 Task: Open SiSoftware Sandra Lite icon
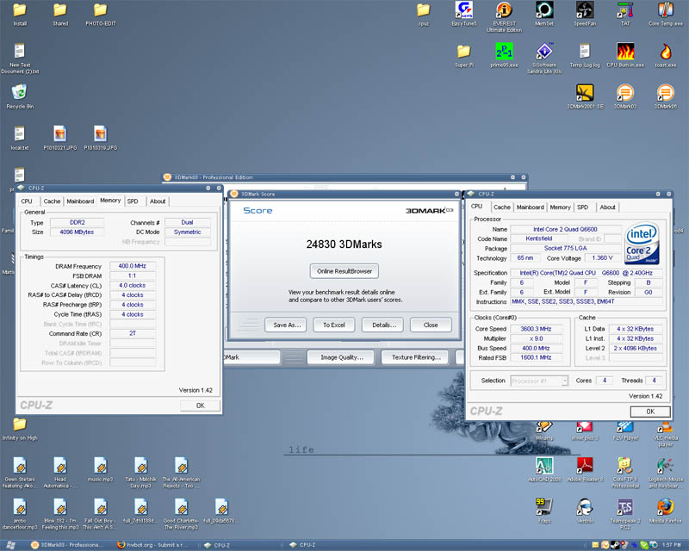click(x=544, y=58)
